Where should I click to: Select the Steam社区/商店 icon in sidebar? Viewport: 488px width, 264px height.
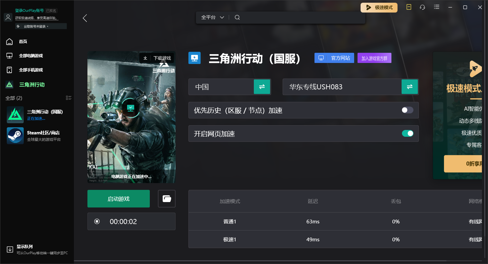coord(15,136)
